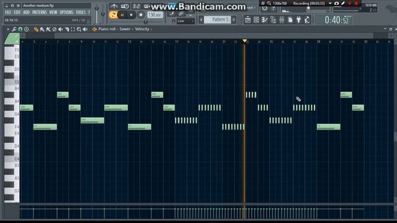This screenshot has height=223, width=397.
Task: Open the piano roll wrench tools menu
Action: click(x=14, y=29)
